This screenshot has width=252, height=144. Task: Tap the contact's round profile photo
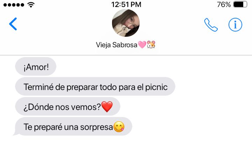126,23
